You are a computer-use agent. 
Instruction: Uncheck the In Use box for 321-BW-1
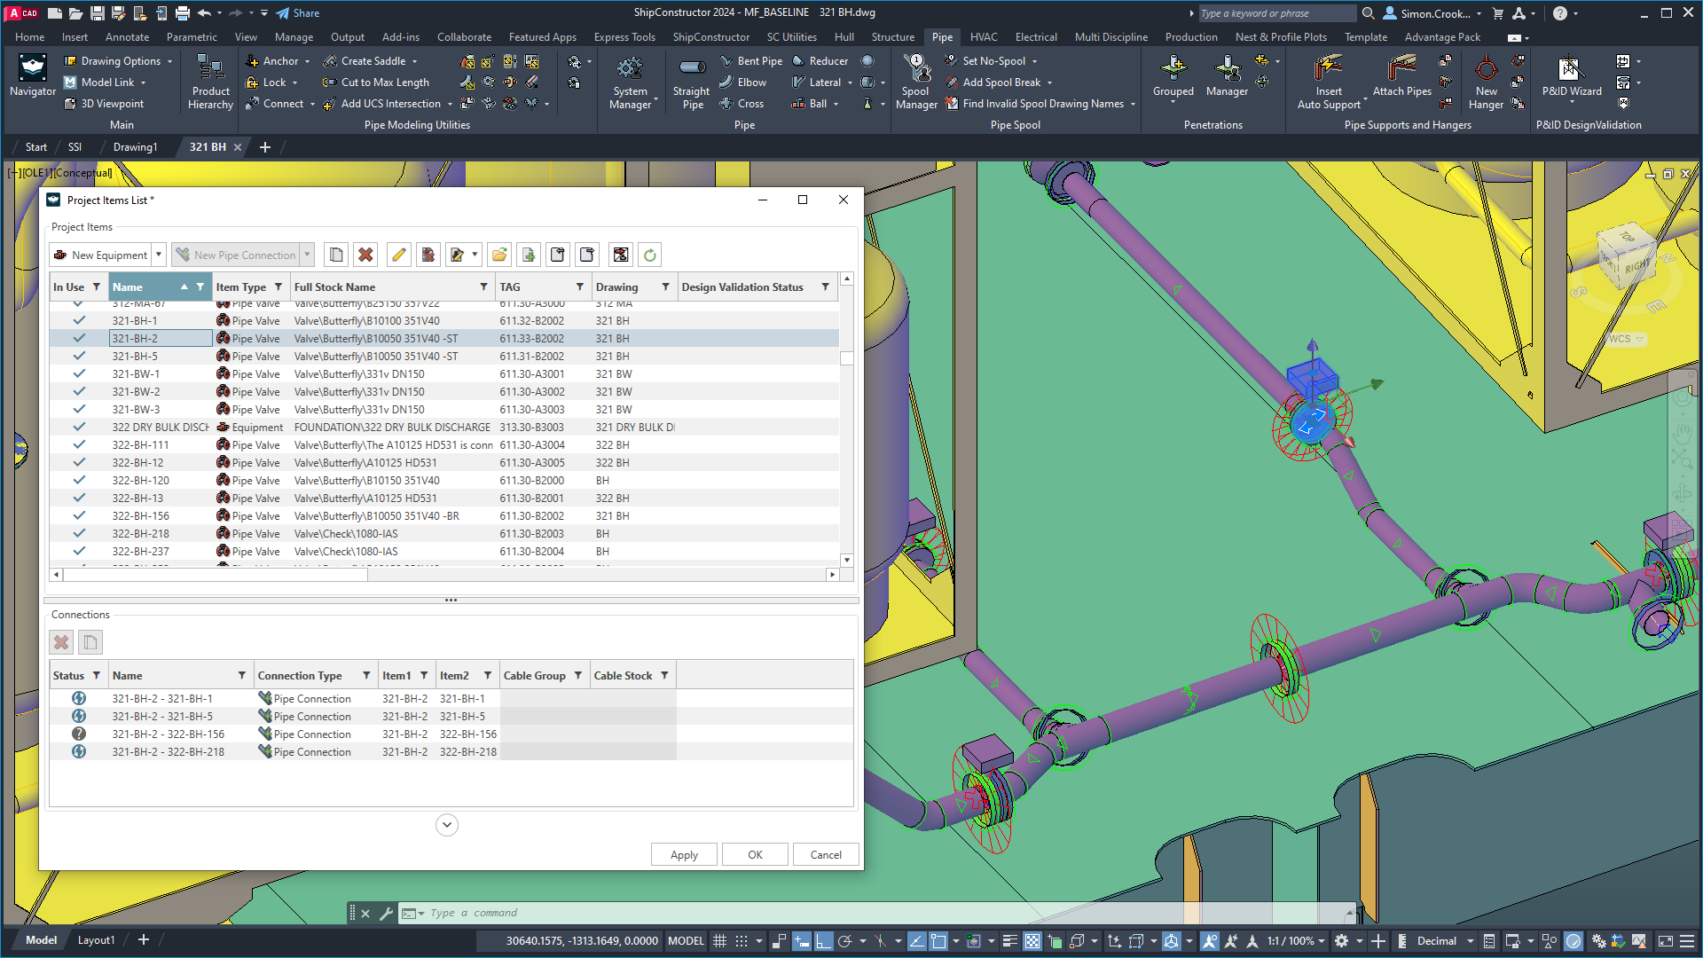[79, 373]
